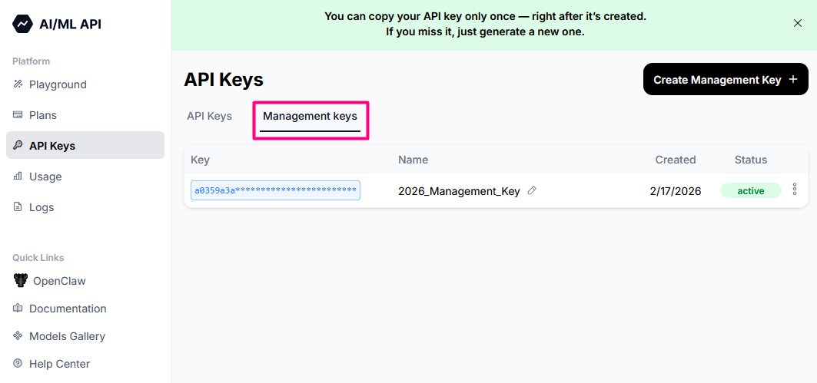Open the Documentation quick link

[68, 309]
